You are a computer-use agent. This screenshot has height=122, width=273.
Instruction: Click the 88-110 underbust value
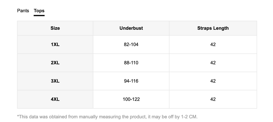click(131, 63)
